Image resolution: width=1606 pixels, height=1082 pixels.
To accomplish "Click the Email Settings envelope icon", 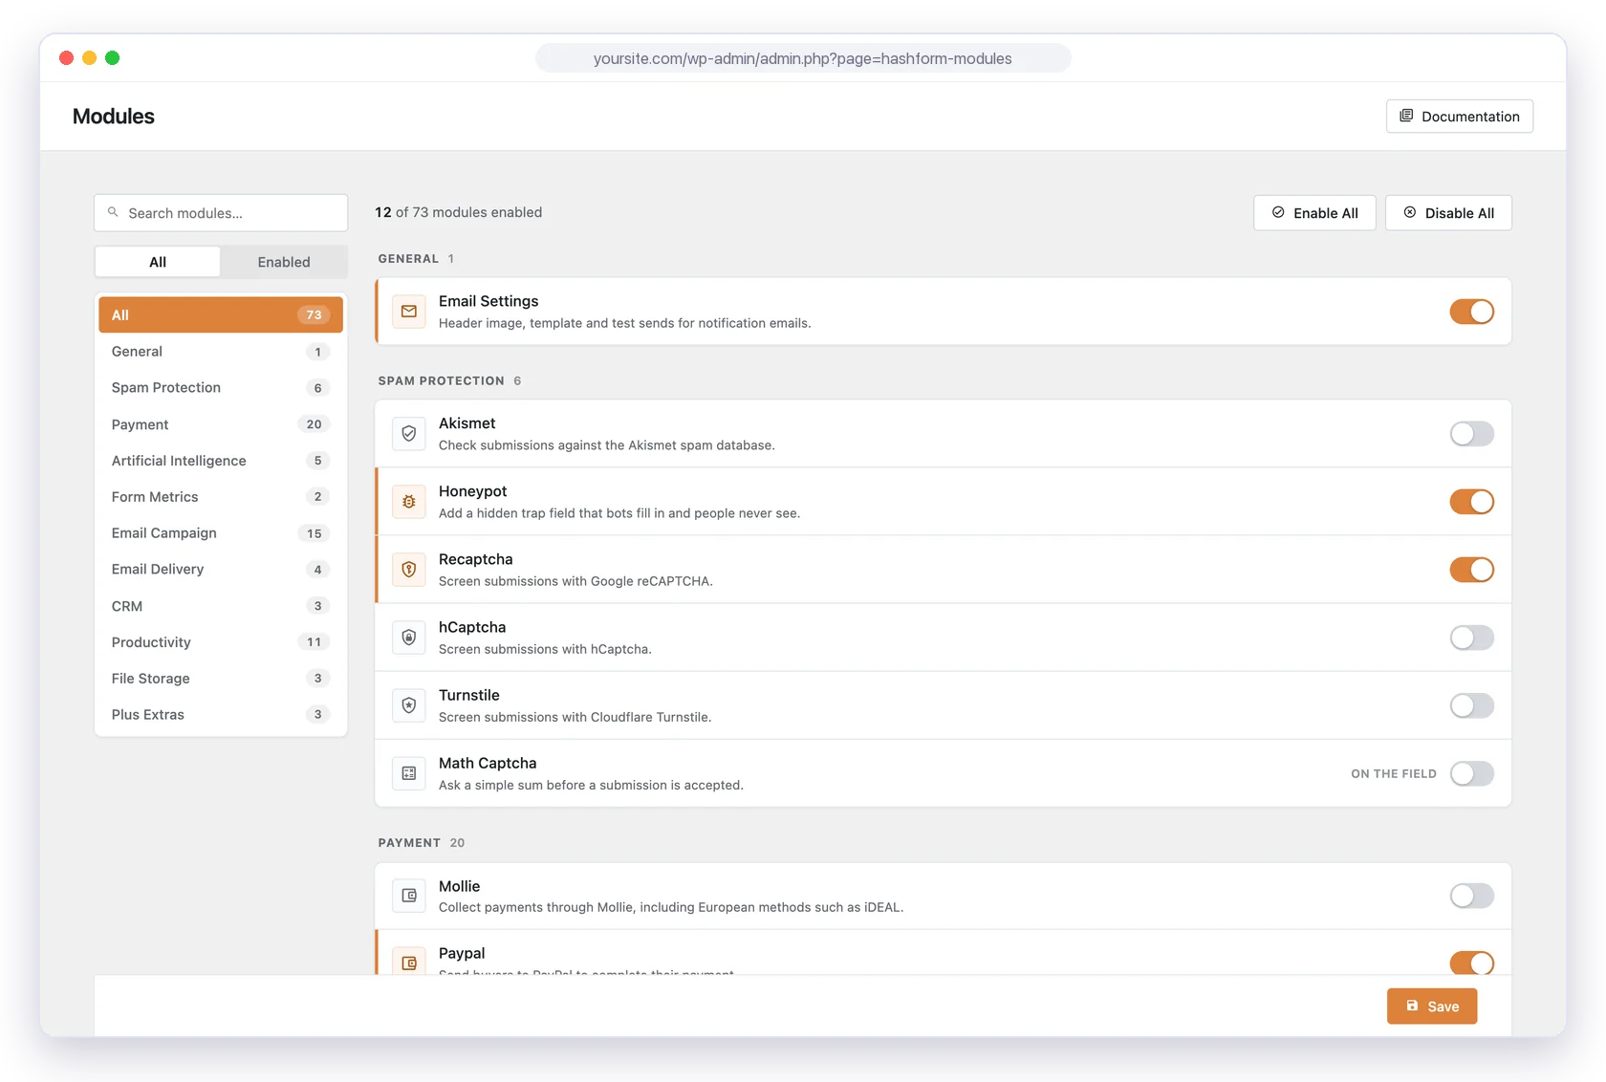I will point(409,312).
